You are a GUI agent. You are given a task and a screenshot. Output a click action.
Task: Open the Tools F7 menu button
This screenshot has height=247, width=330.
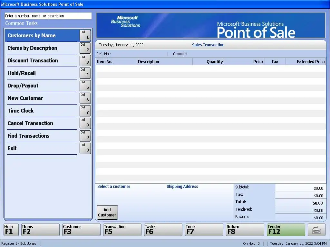tap(204, 230)
